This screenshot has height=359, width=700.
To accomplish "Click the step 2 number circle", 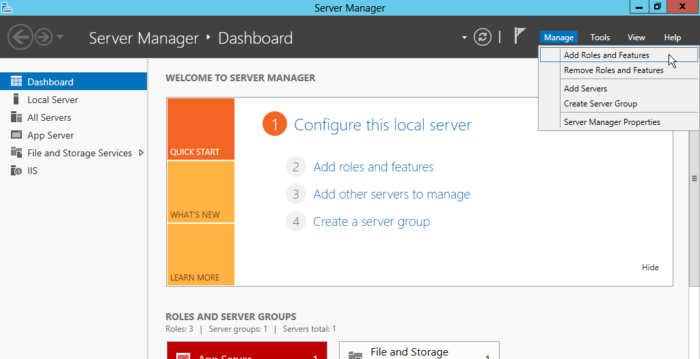I will 295,167.
